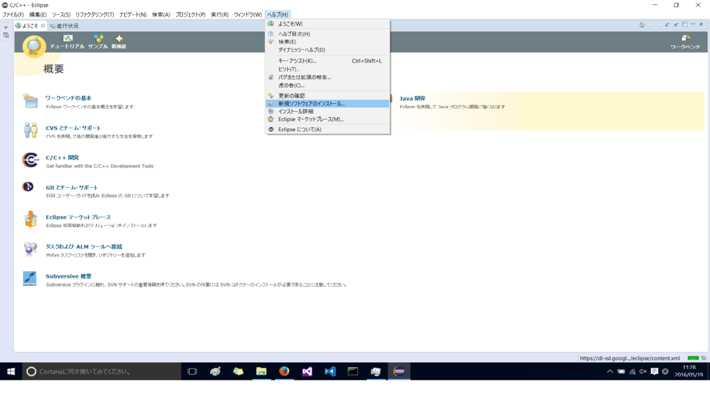The image size is (710, 399).
Task: Click the customize page icon in welcome toolbar
Action: click(684, 24)
